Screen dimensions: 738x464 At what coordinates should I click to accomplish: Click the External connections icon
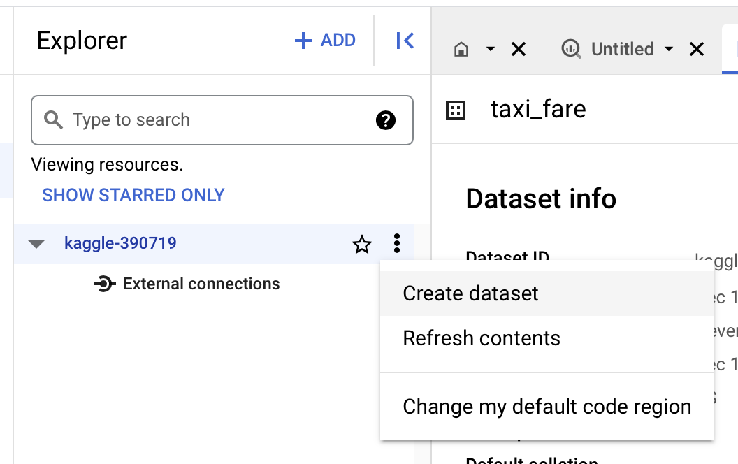coord(103,284)
